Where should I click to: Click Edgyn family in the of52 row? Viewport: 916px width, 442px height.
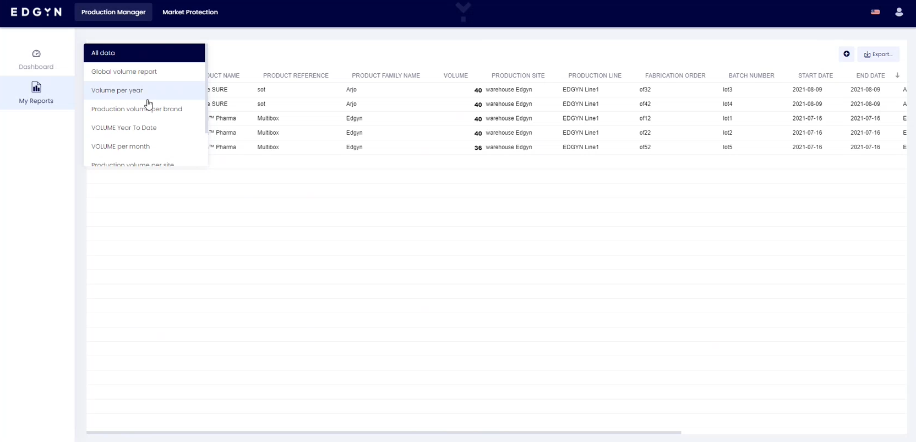tap(354, 147)
